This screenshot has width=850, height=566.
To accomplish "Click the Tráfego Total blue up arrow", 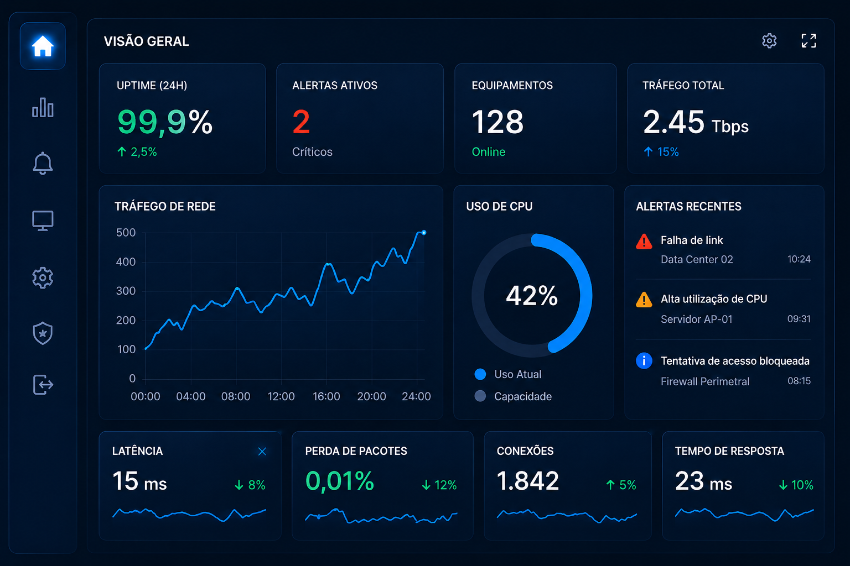I will click(x=649, y=151).
